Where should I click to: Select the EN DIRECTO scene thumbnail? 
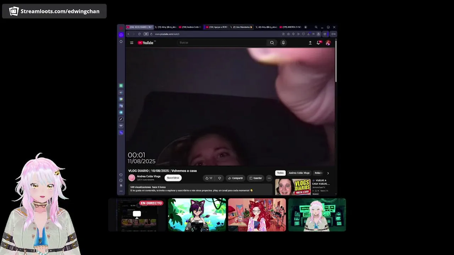[x=137, y=215]
